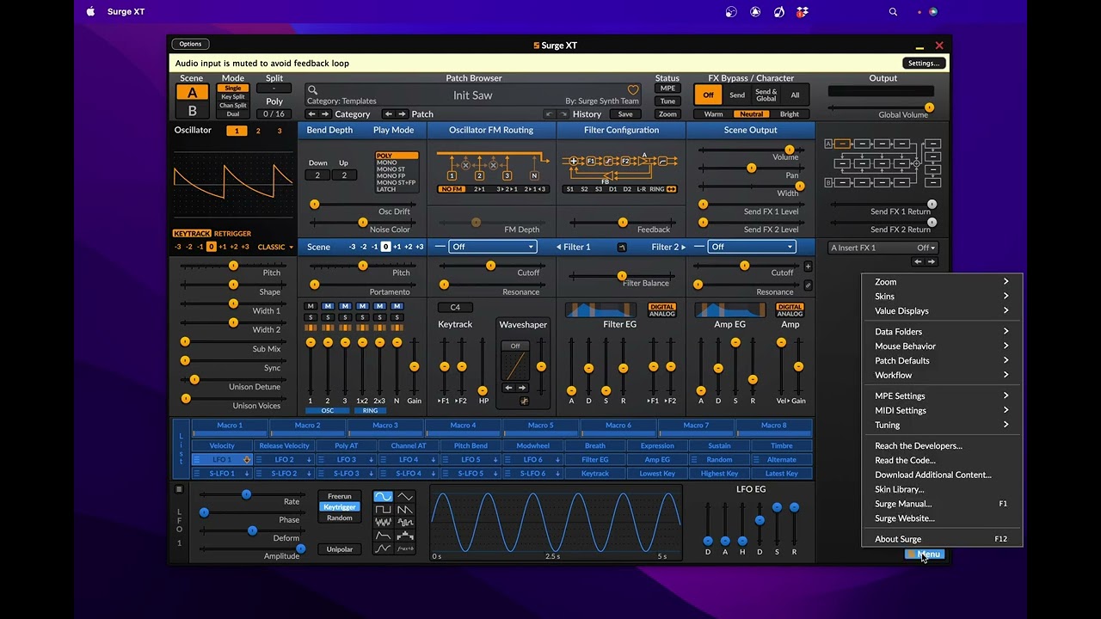1101x619 pixels.
Task: Open Skin Library from the menu
Action: pyautogui.click(x=942, y=490)
